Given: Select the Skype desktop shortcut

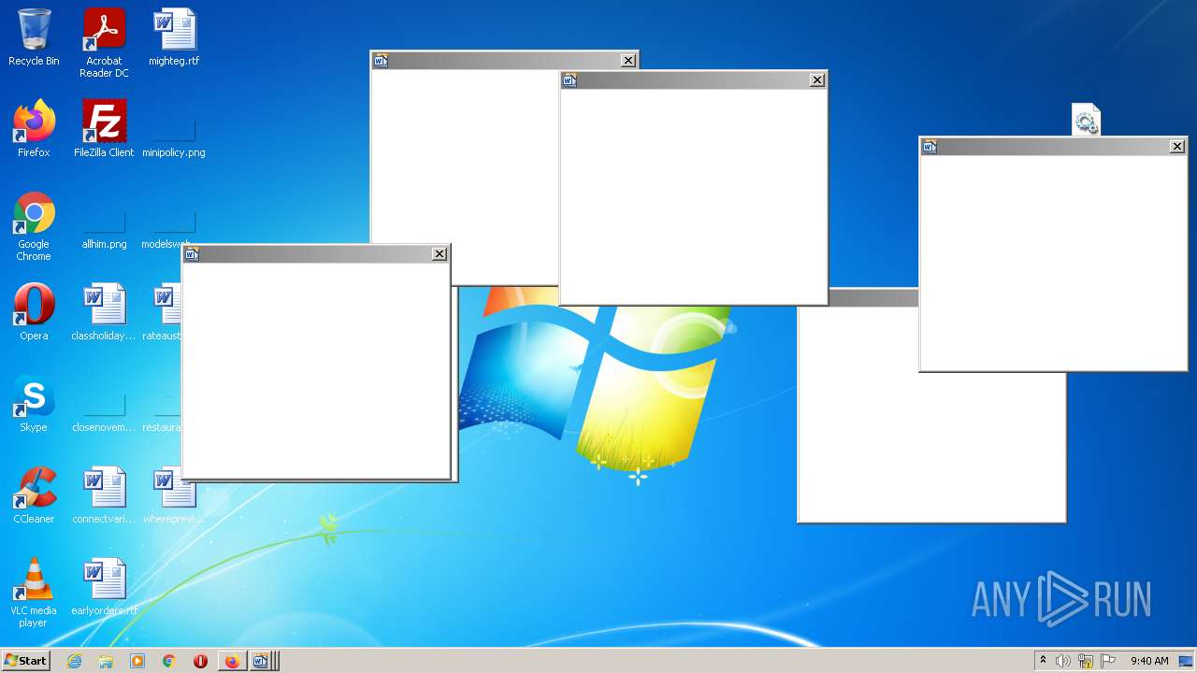Looking at the screenshot, I should (34, 404).
